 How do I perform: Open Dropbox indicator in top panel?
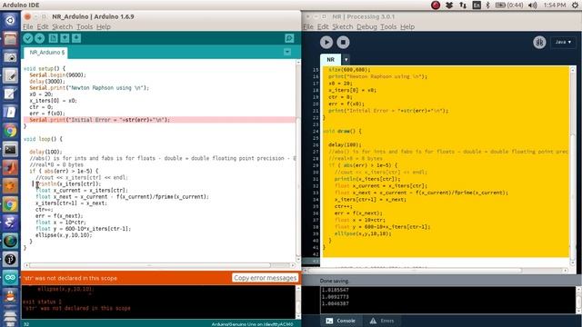(449, 5)
